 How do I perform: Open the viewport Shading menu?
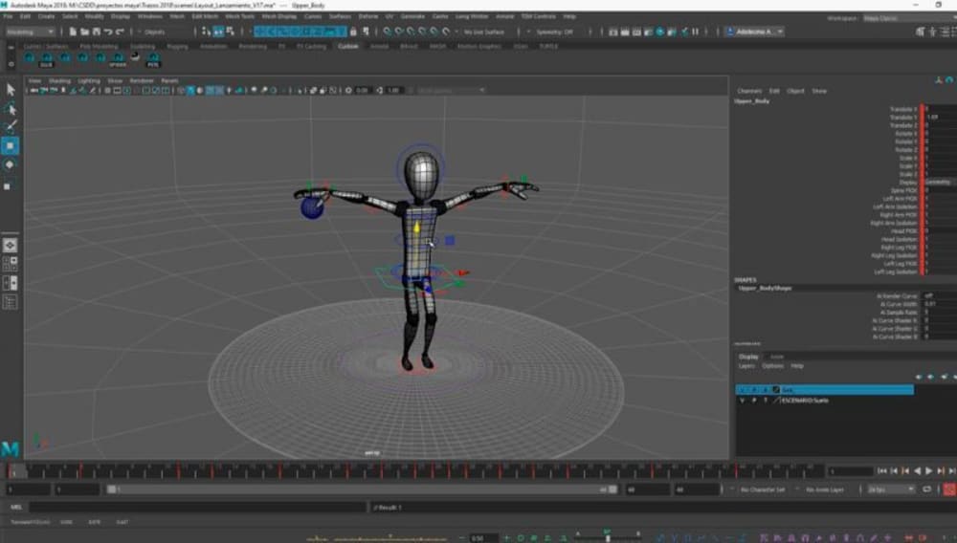(x=59, y=80)
